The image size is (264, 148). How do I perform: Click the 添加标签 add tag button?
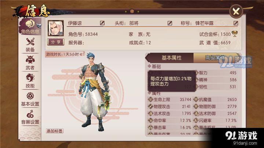pos(55,131)
